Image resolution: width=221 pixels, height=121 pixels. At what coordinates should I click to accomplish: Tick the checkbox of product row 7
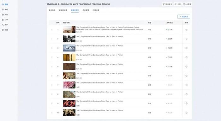coord(51,85)
